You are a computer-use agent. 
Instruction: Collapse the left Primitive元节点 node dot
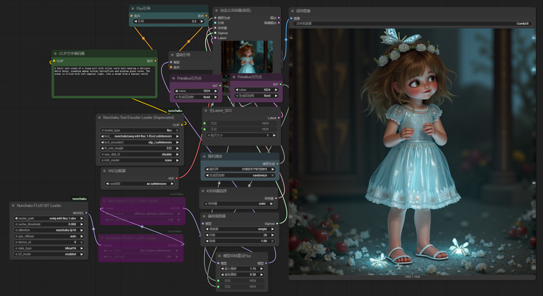point(173,78)
